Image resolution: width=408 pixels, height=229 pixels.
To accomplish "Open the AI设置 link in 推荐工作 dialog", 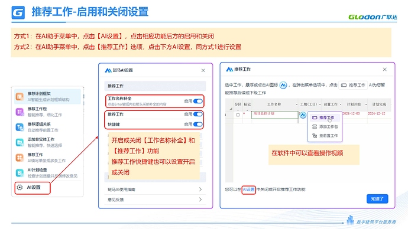I will pyautogui.click(x=248, y=189).
